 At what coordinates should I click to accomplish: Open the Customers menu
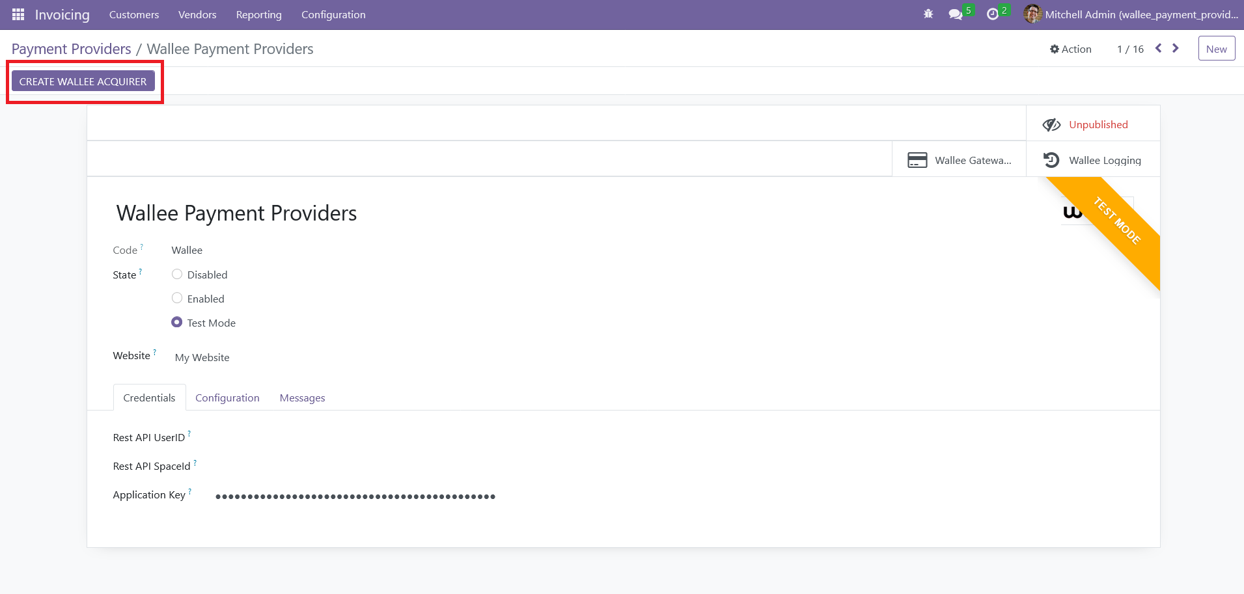[134, 14]
